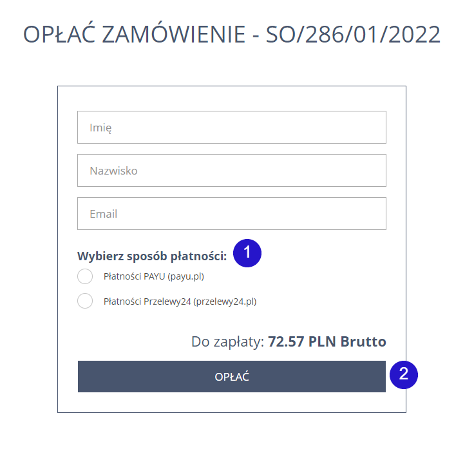The image size is (474, 449).
Task: Click the "(payu.pl)" text
Action: 186,277
